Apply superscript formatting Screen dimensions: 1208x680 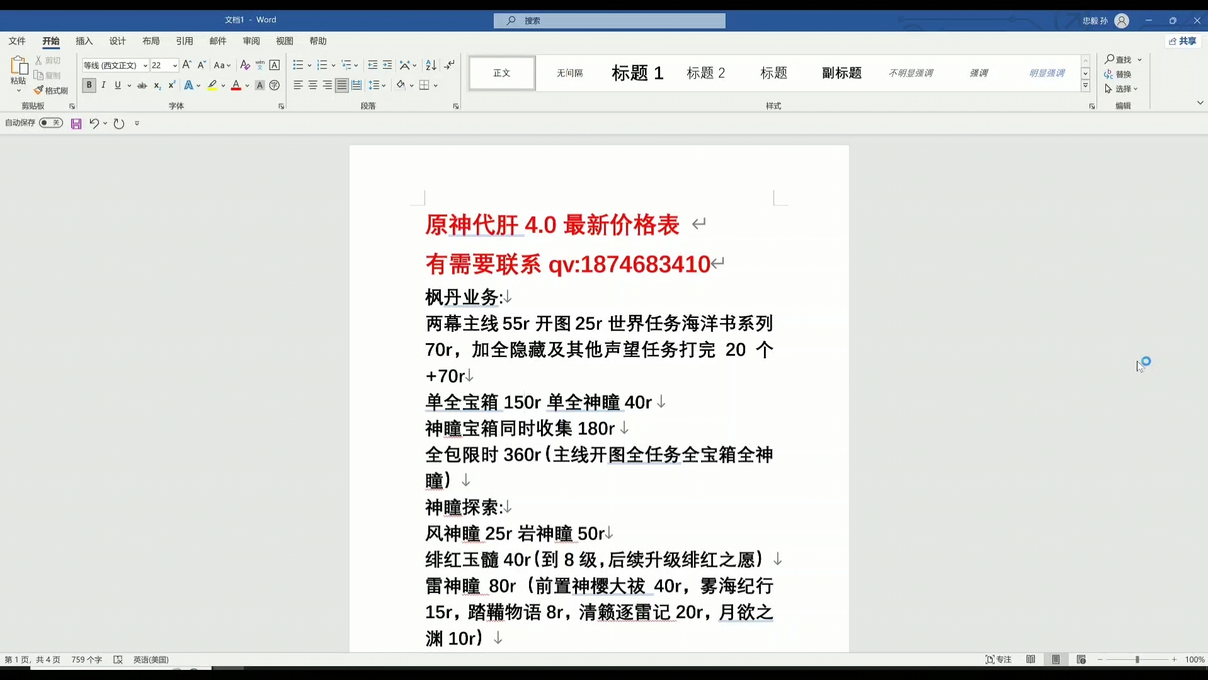172,85
